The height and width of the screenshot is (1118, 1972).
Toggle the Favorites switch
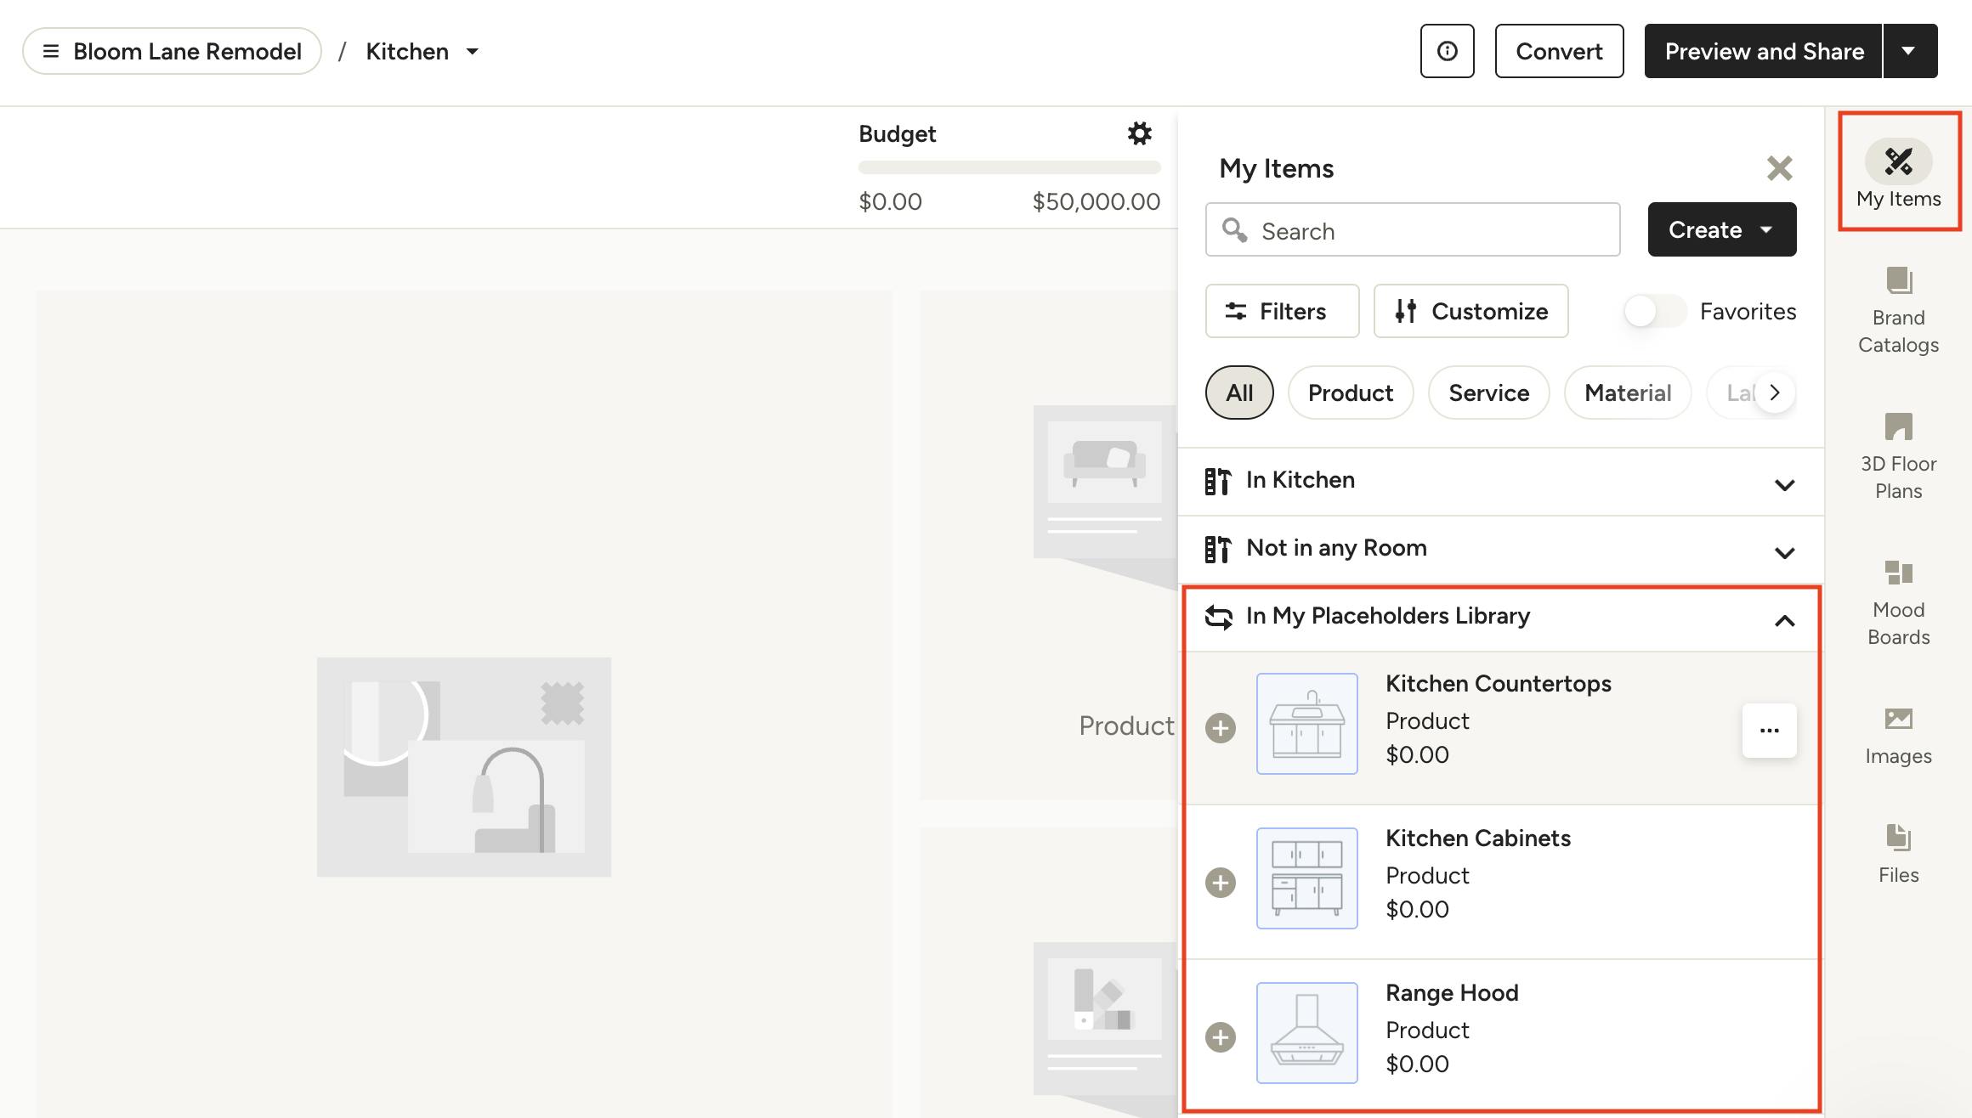tap(1653, 311)
